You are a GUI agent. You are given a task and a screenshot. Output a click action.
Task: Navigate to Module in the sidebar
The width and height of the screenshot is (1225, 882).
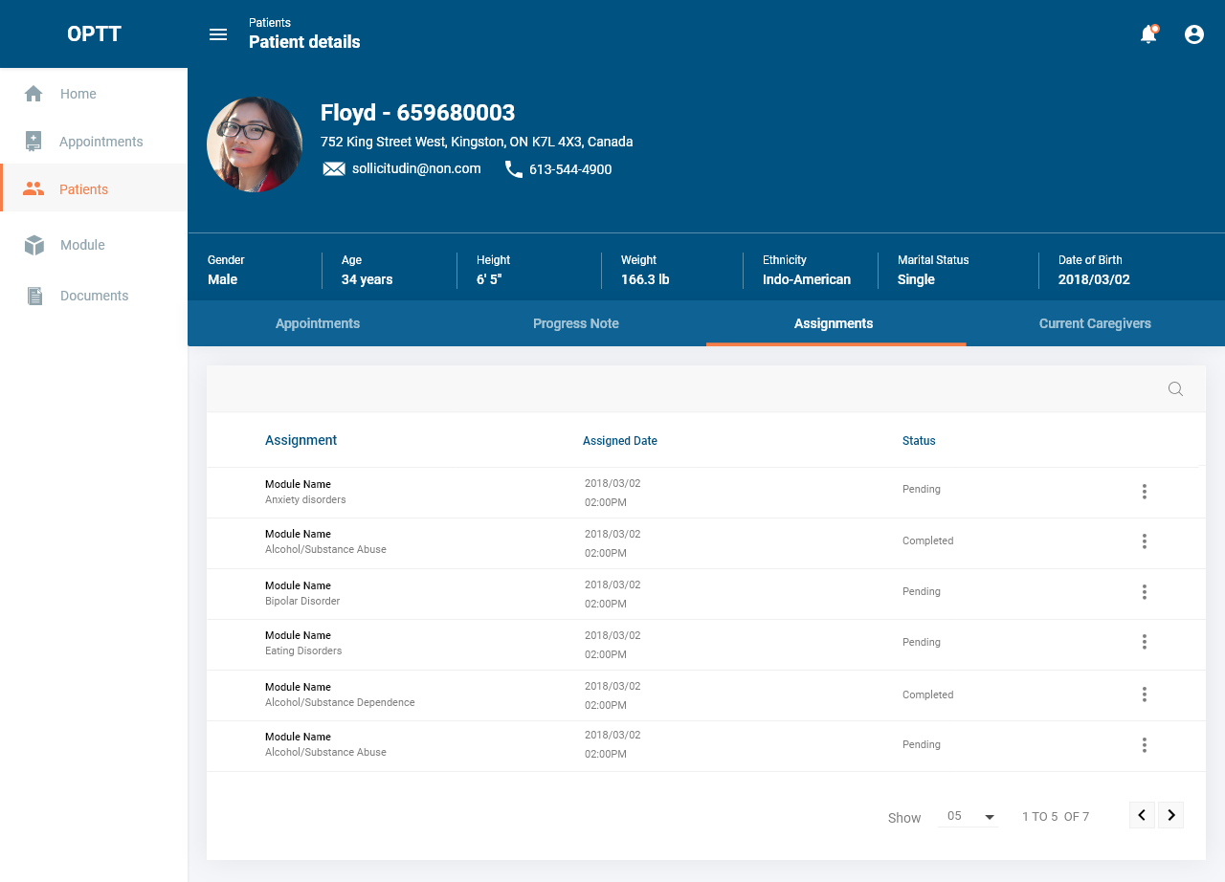(82, 245)
